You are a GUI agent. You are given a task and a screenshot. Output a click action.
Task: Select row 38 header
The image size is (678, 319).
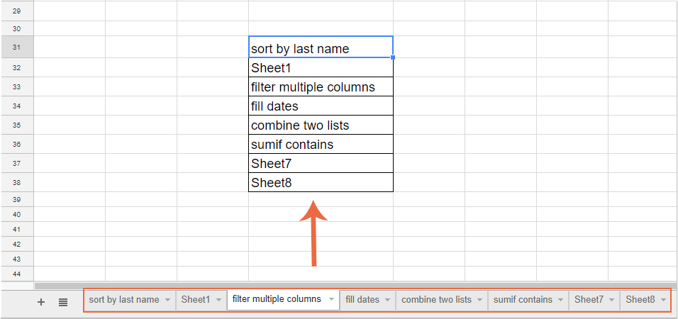17,182
